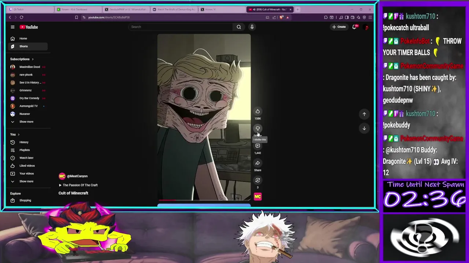
Task: Open the Home sidebar item
Action: coord(28,38)
